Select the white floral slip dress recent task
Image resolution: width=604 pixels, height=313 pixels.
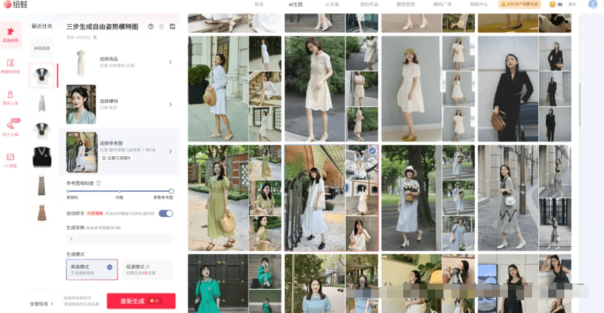(42, 103)
